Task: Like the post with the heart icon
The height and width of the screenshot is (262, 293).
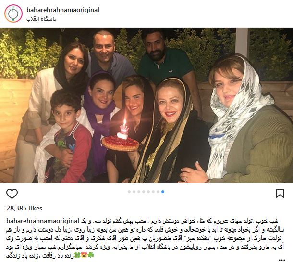Action: tap(12, 194)
